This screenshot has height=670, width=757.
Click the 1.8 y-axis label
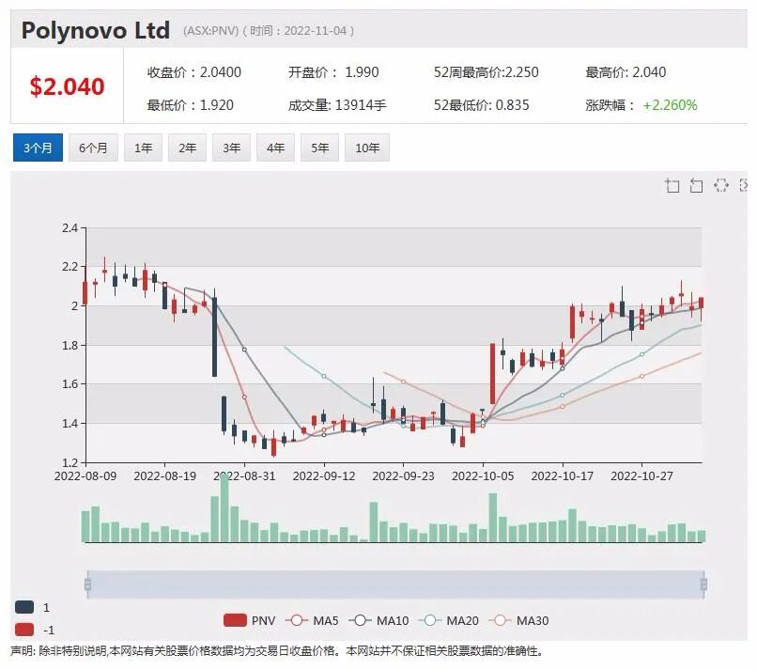(70, 346)
